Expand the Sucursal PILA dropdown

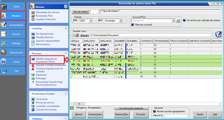click(173, 21)
